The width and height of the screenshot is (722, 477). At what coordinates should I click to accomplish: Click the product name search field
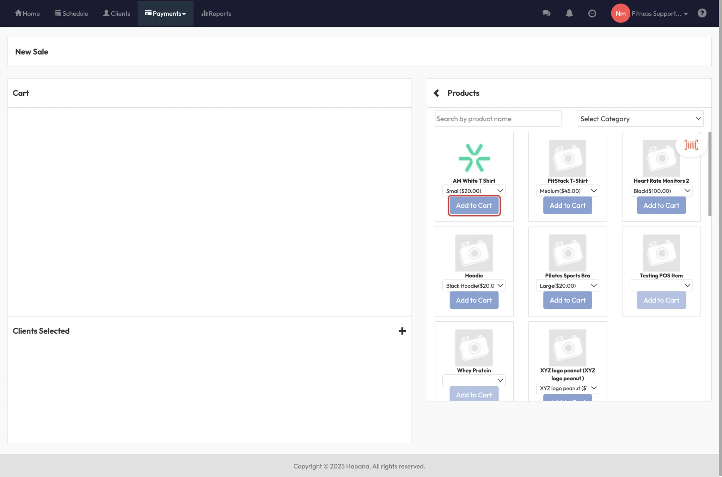pyautogui.click(x=498, y=119)
